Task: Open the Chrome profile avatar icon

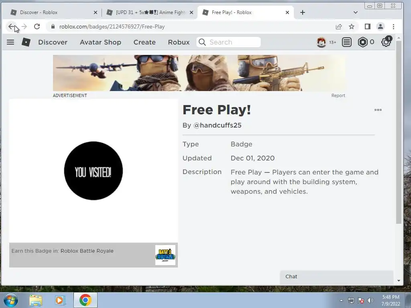Action: click(380, 26)
